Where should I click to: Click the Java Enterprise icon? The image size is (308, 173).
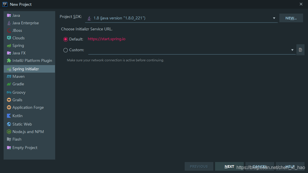[9, 23]
